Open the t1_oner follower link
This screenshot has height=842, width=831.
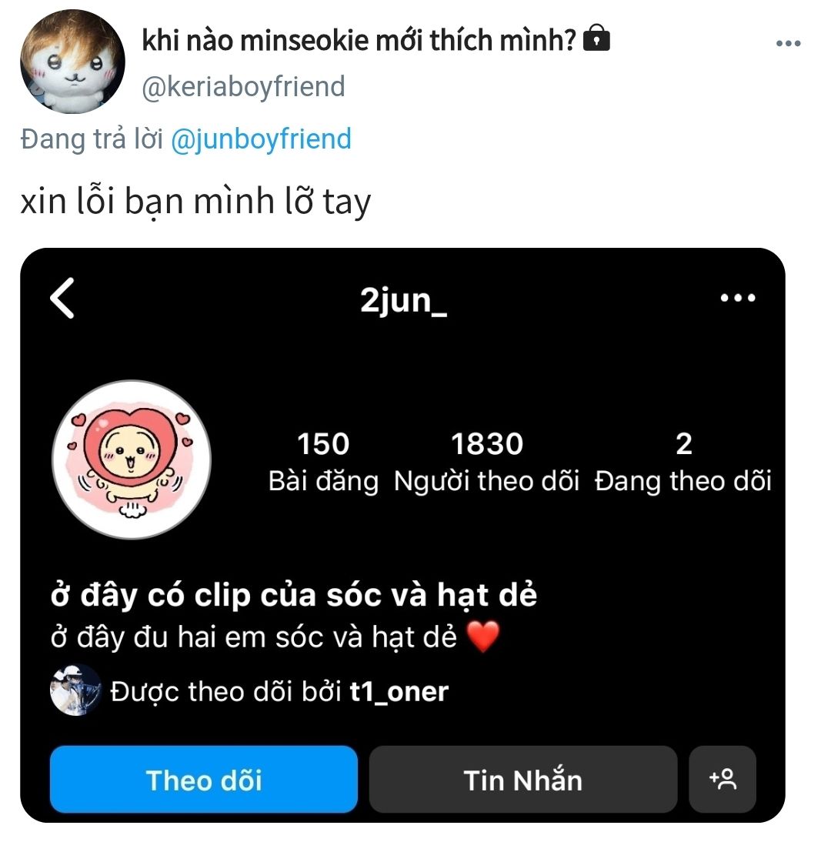[399, 692]
